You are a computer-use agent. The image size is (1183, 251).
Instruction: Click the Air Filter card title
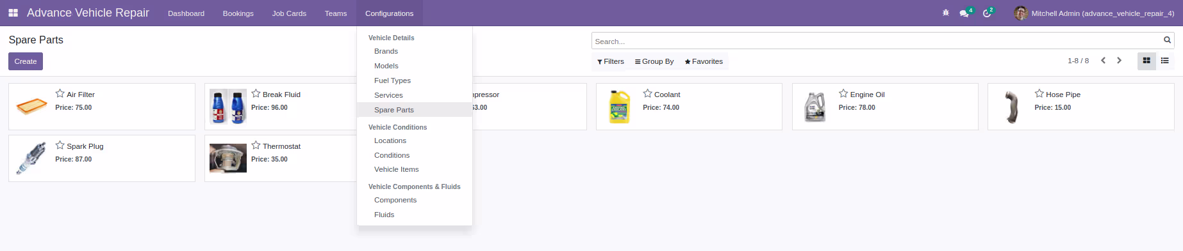81,95
